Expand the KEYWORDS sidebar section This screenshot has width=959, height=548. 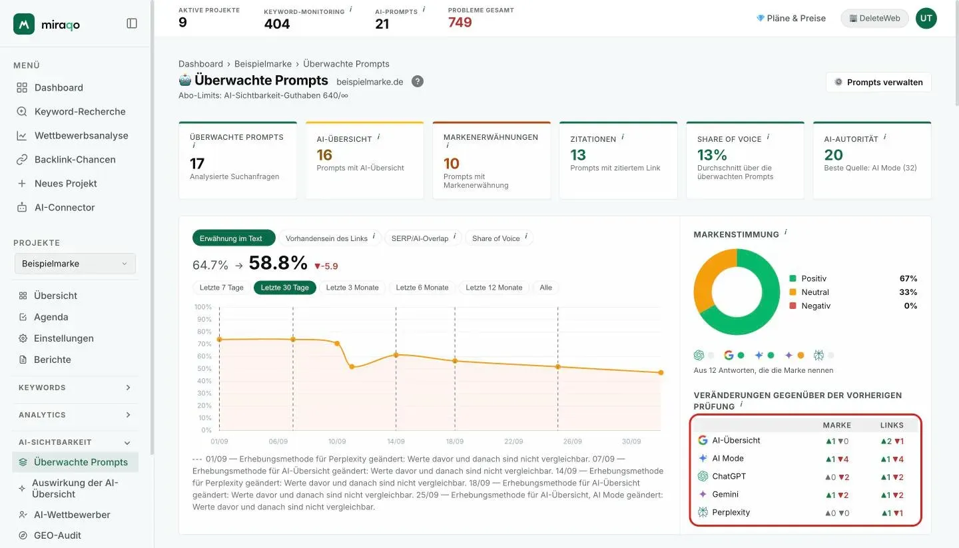[x=75, y=388]
